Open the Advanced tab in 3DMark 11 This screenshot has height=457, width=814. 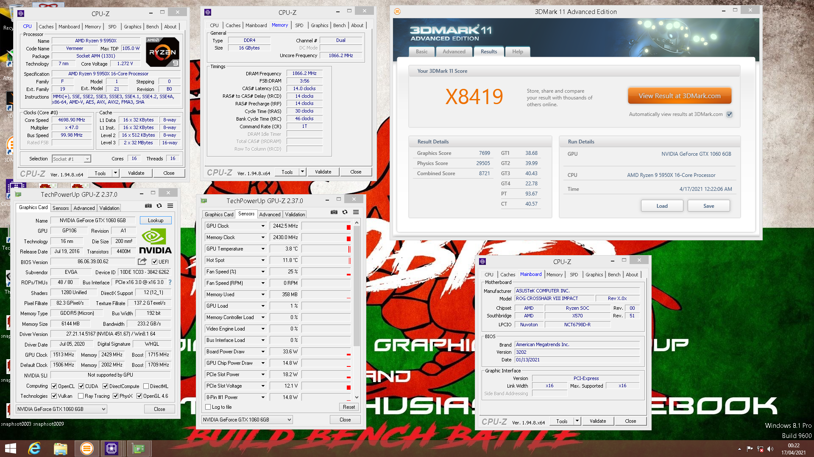pos(454,52)
